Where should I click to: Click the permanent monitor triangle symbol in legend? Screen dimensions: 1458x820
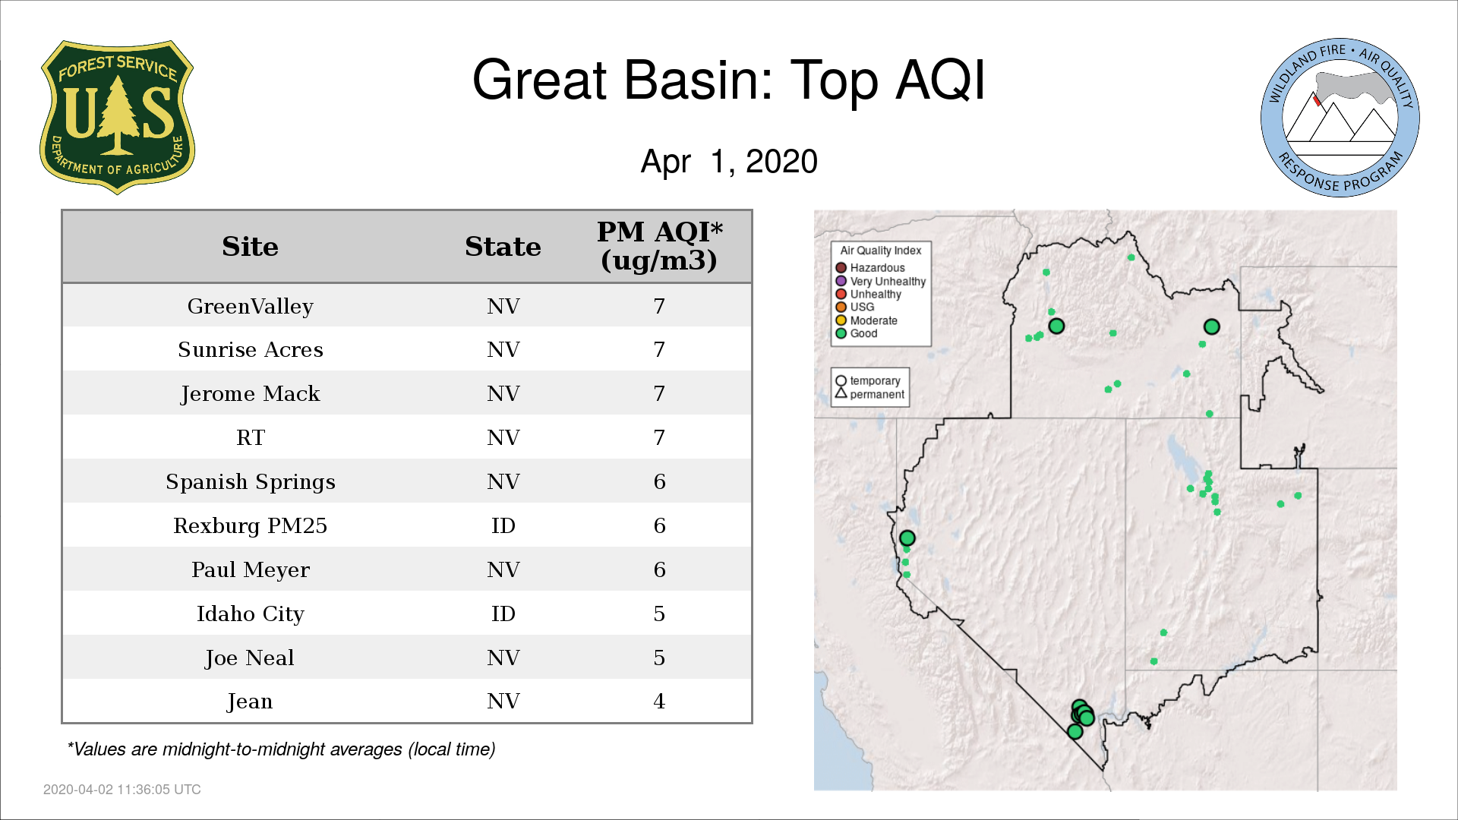coord(841,393)
